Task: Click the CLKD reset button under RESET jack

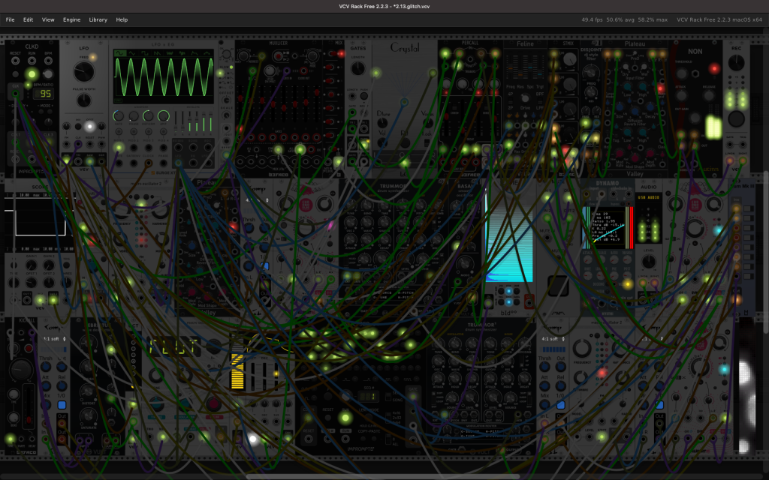Action: [16, 74]
